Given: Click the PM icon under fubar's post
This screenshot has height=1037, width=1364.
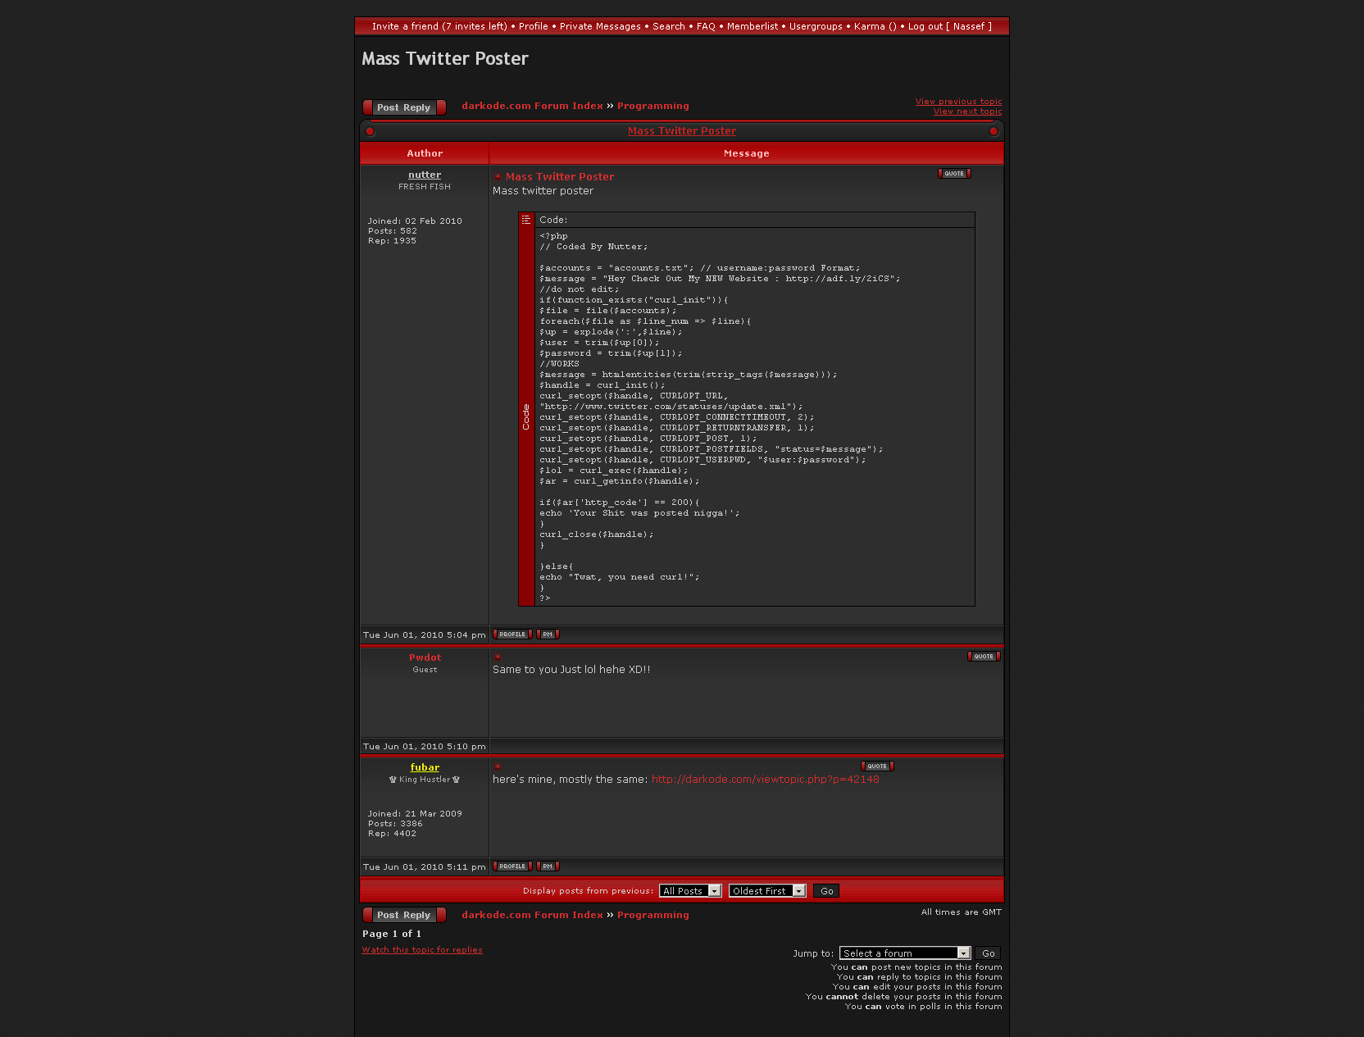Looking at the screenshot, I should [548, 866].
